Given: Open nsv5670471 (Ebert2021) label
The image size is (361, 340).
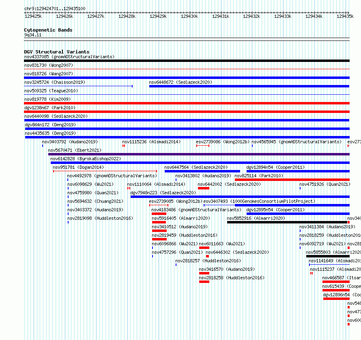Looking at the screenshot, I should pyautogui.click(x=75, y=150).
